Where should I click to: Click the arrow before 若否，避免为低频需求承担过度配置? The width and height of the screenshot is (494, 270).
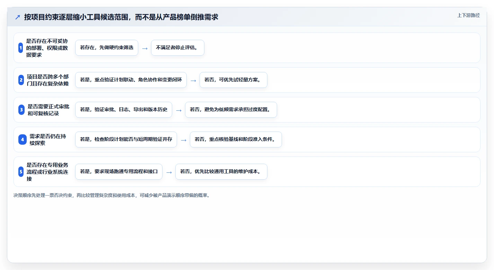click(x=179, y=110)
